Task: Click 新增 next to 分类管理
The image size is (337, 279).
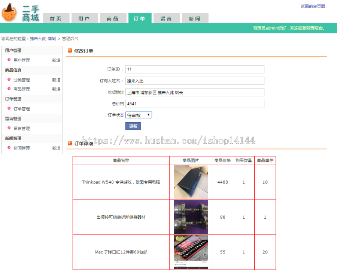Action: tap(56, 80)
